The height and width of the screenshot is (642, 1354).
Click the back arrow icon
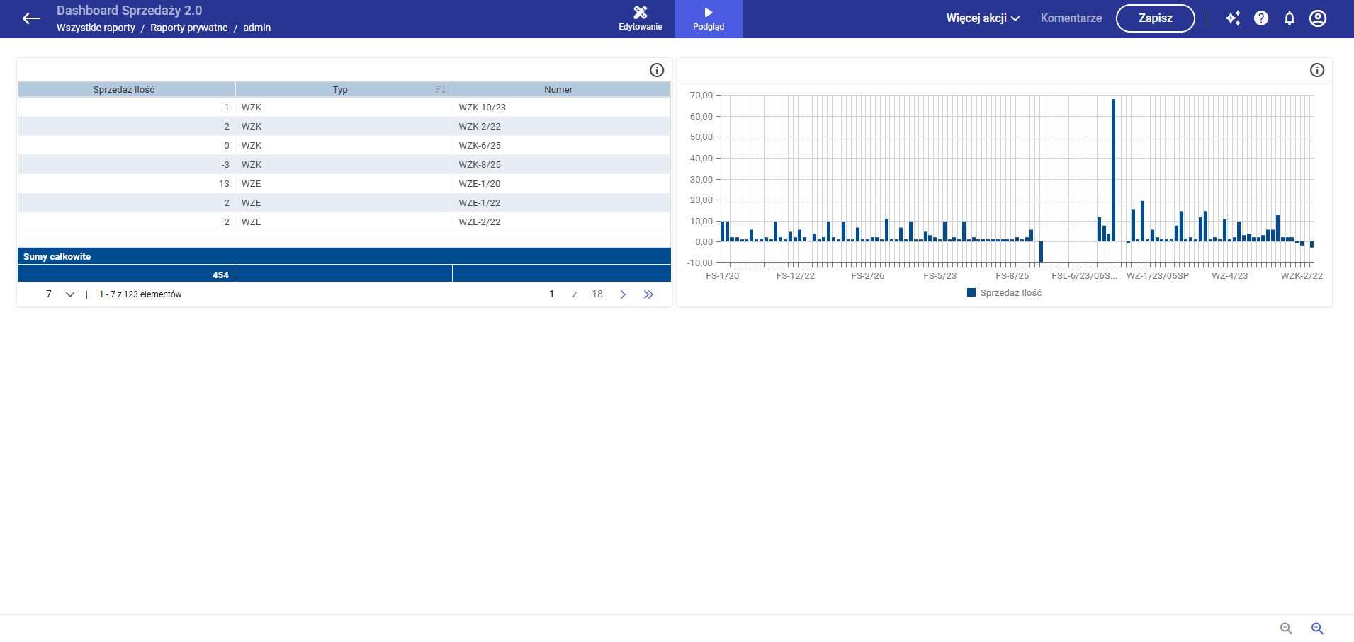(31, 18)
